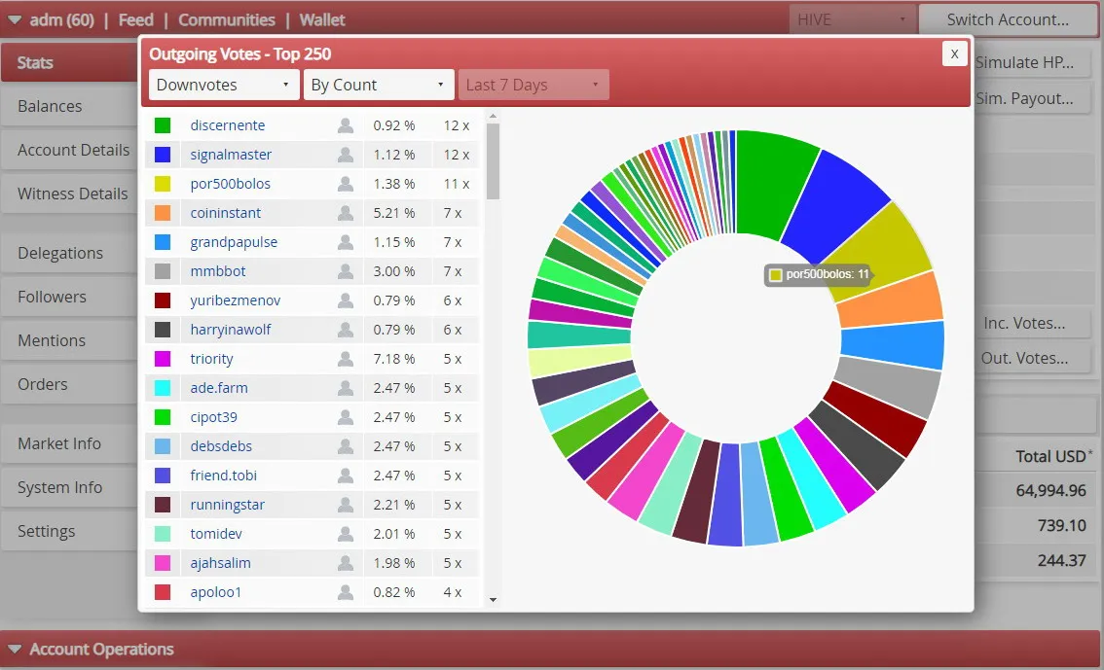
Task: Open the By Count sorting dropdown
Action: click(378, 85)
